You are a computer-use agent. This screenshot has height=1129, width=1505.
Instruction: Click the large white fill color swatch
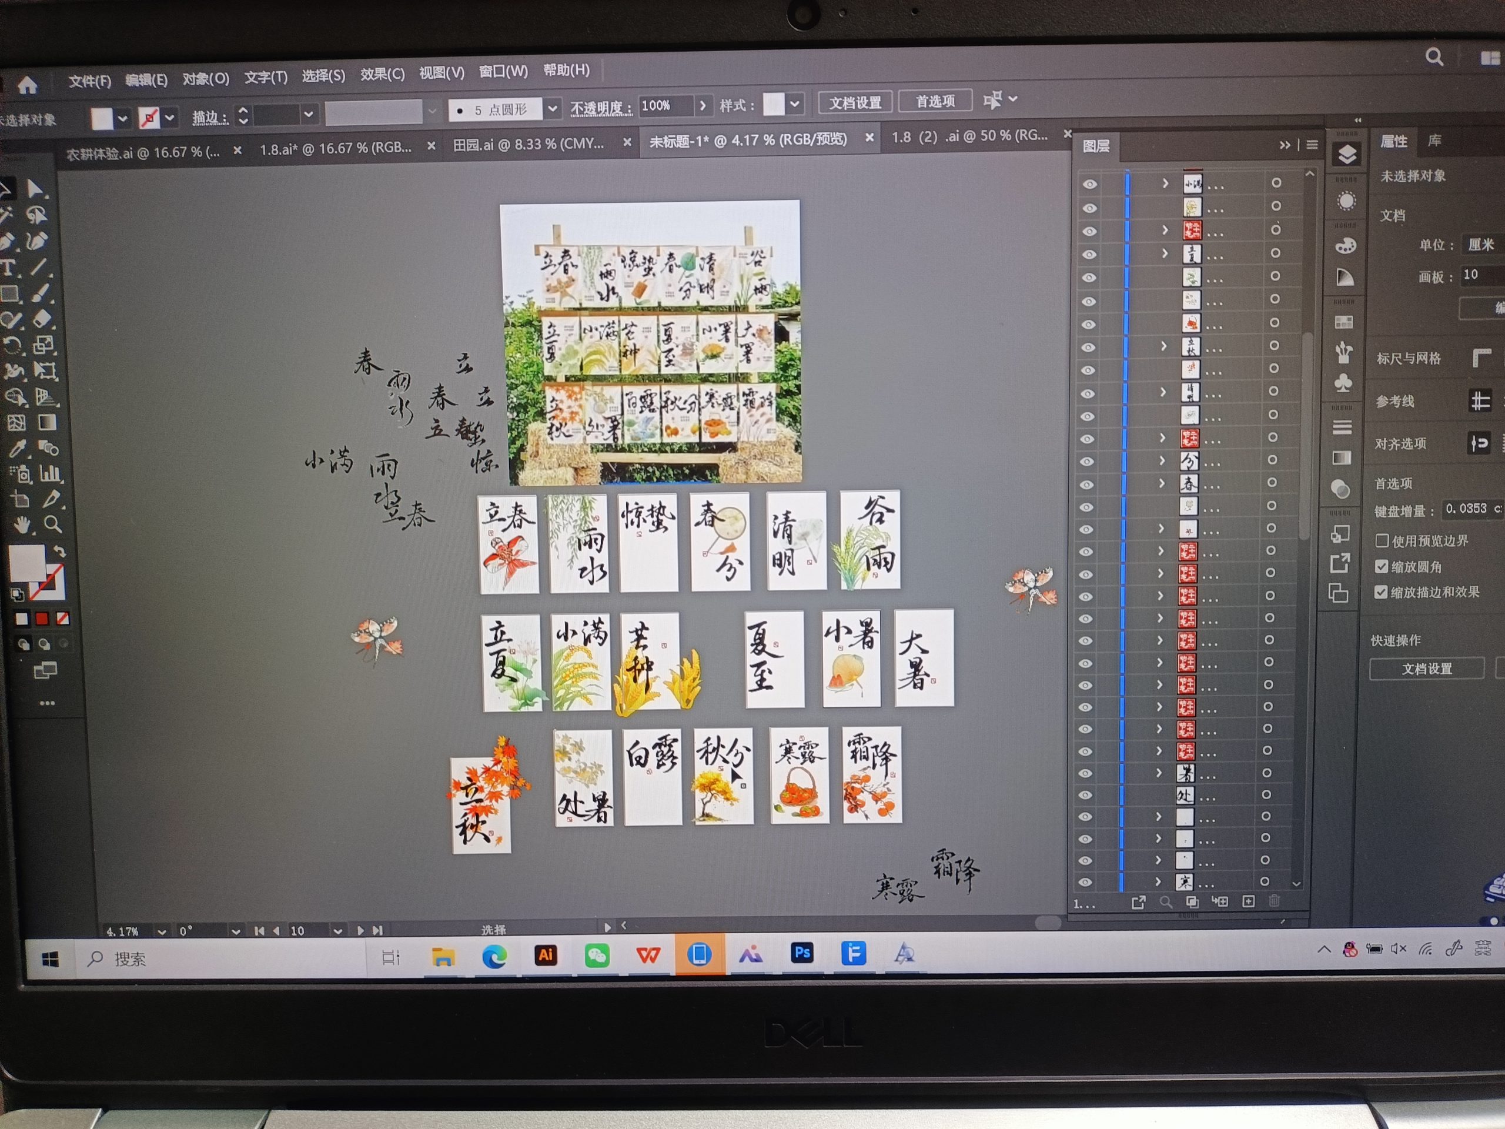click(x=27, y=562)
